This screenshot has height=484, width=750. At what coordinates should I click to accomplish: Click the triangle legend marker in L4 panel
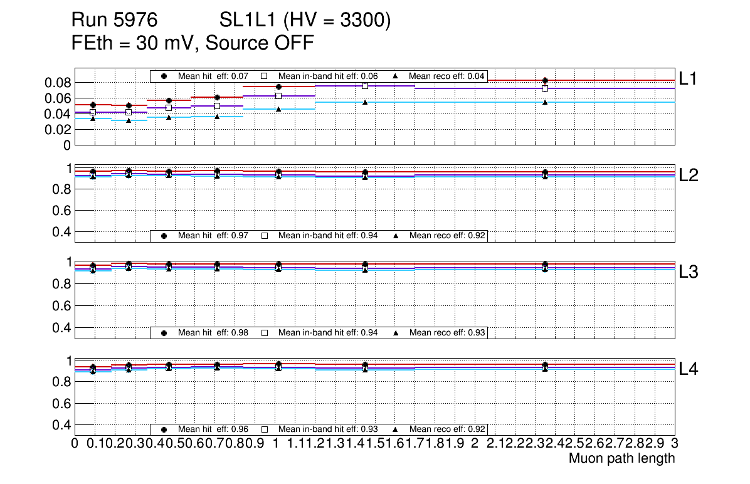click(396, 430)
